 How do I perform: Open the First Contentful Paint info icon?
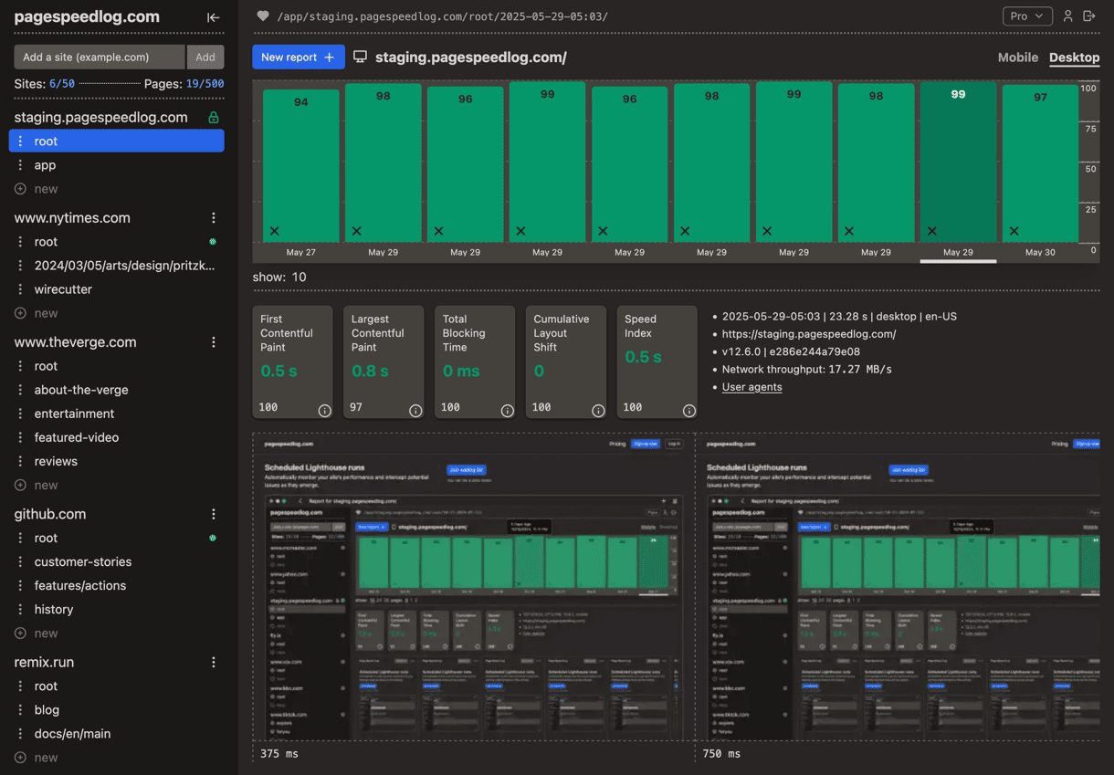(x=324, y=411)
